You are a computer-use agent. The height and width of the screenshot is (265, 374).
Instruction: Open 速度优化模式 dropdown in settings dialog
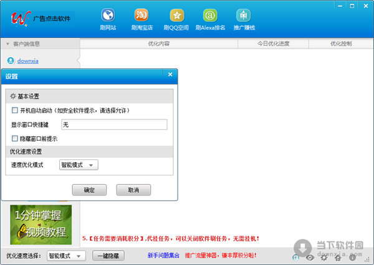pyautogui.click(x=79, y=165)
